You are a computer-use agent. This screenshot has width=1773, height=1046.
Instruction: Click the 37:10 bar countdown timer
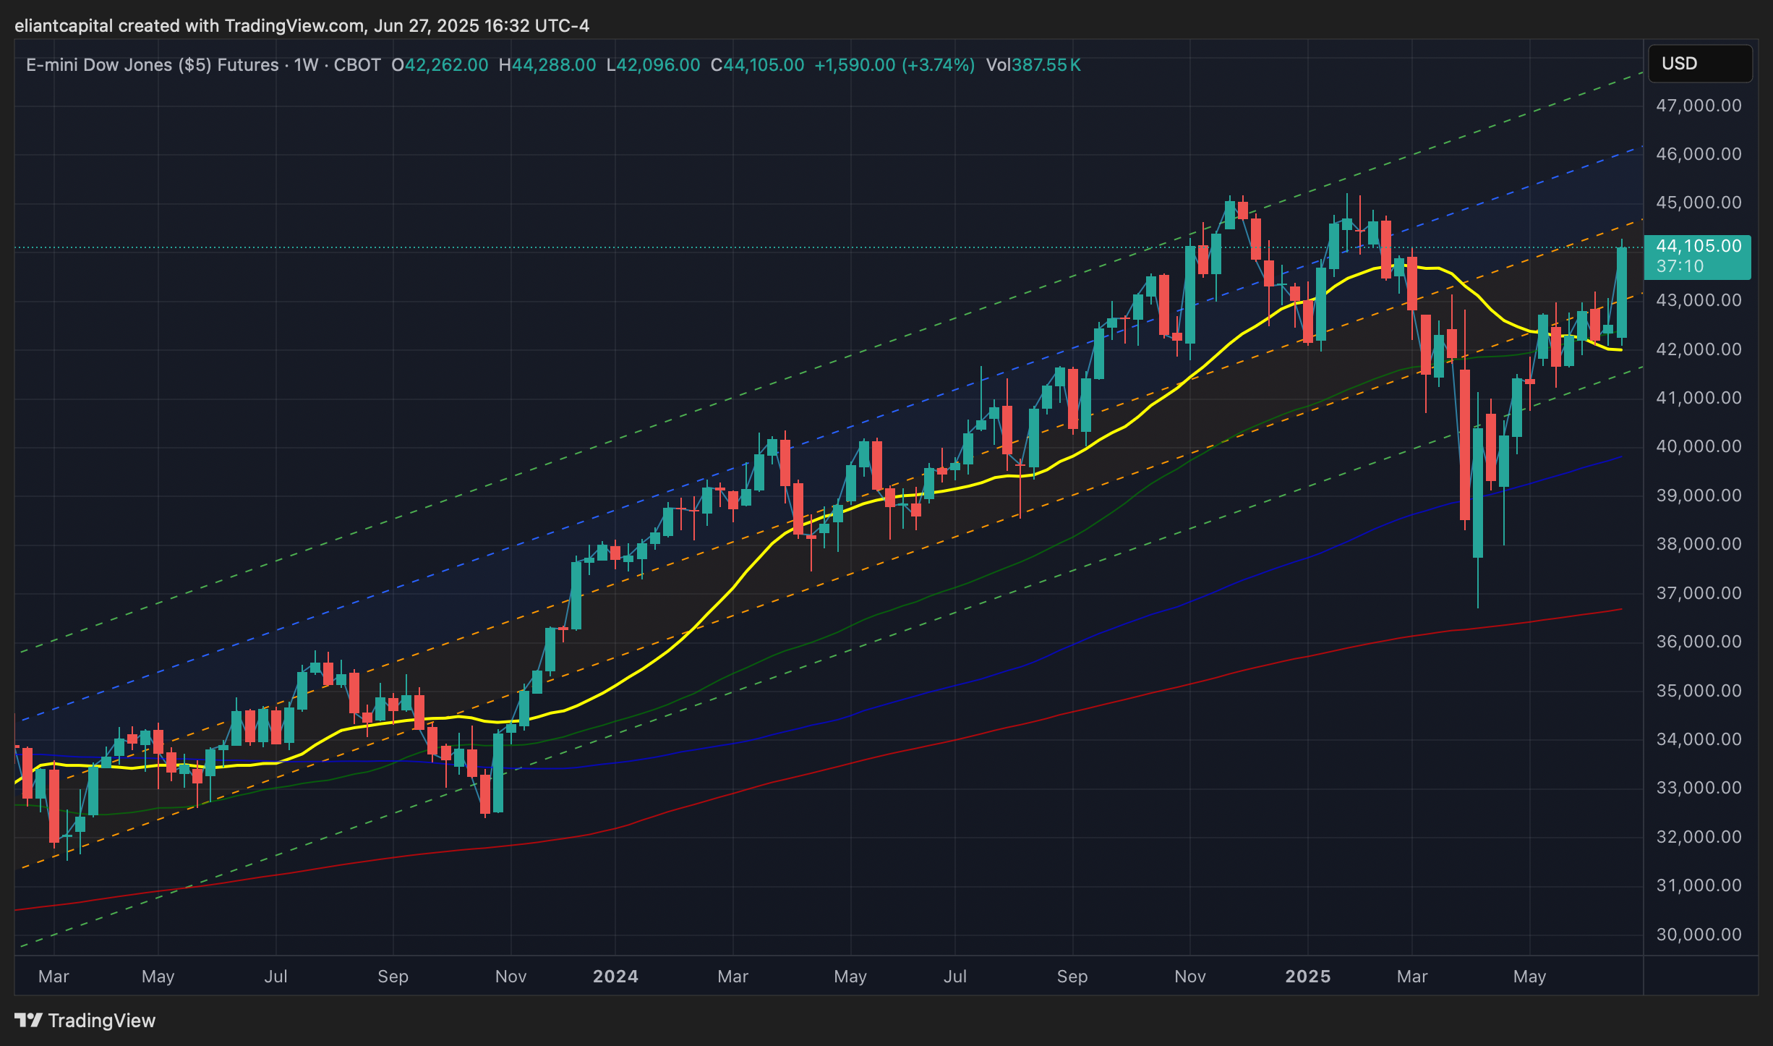click(x=1680, y=267)
